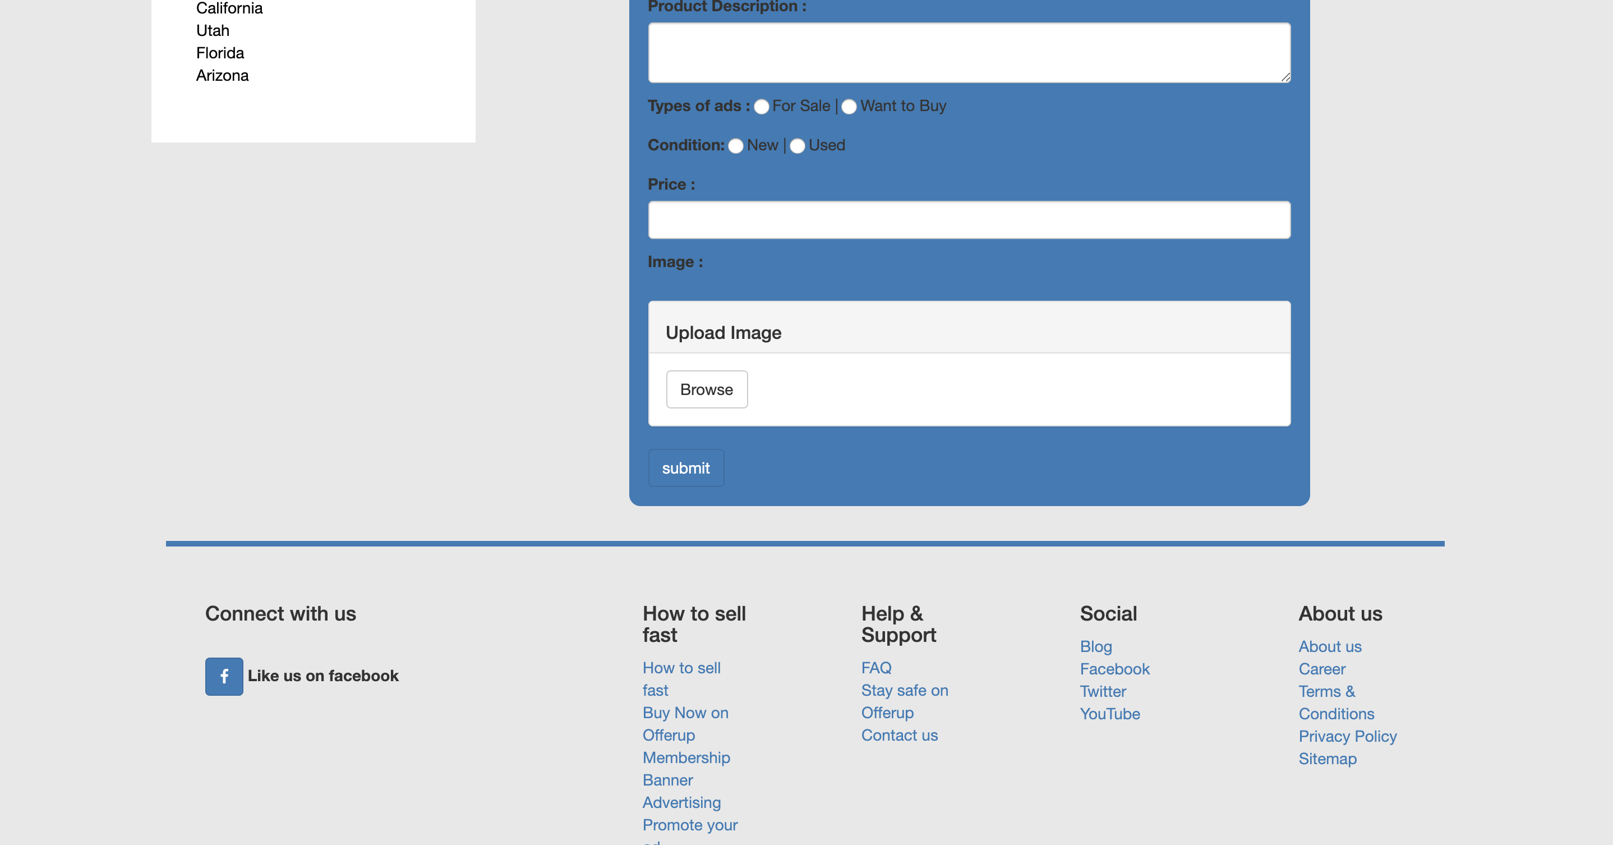
Task: Click into the Price input field
Action: click(x=969, y=220)
